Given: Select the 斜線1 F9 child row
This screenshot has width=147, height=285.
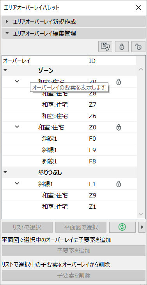Looking at the screenshot, I should (x=69, y=150).
